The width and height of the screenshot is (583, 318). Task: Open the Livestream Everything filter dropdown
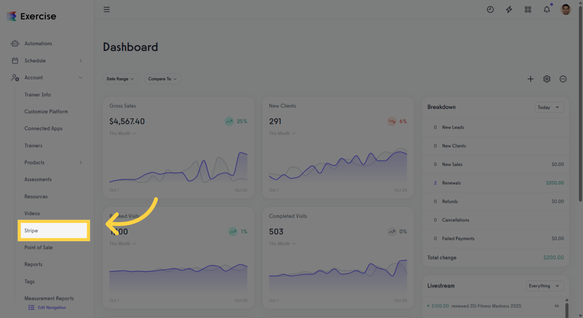(545, 286)
